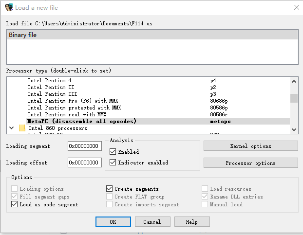Click the IDA icon in title bar

(9, 7)
